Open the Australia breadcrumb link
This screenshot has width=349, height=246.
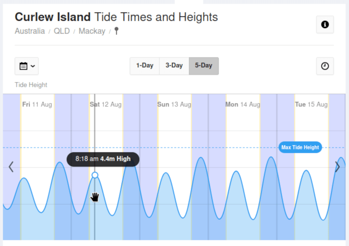(30, 31)
